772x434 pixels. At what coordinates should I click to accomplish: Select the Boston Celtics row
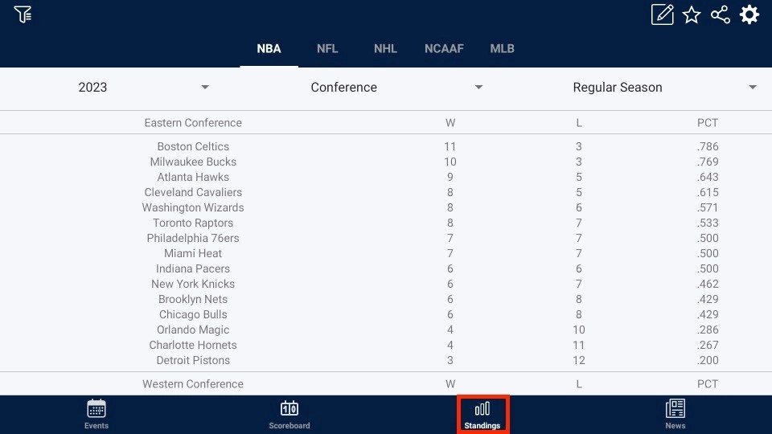click(x=386, y=146)
